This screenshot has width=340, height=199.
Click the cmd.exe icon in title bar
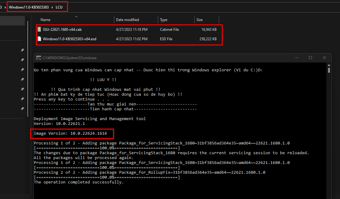[x=39, y=58]
